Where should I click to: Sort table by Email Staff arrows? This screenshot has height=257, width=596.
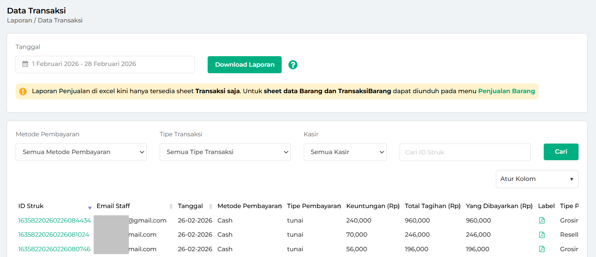click(171, 206)
